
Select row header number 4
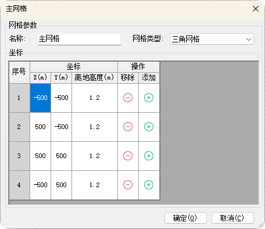pos(19,185)
